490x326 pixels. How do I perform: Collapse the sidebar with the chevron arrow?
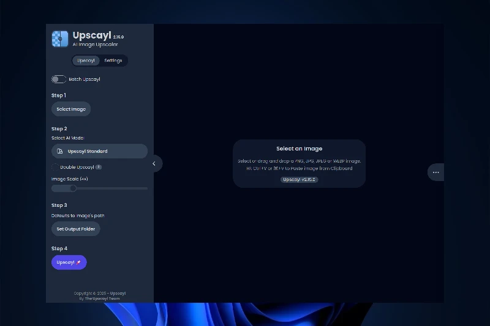(154, 163)
